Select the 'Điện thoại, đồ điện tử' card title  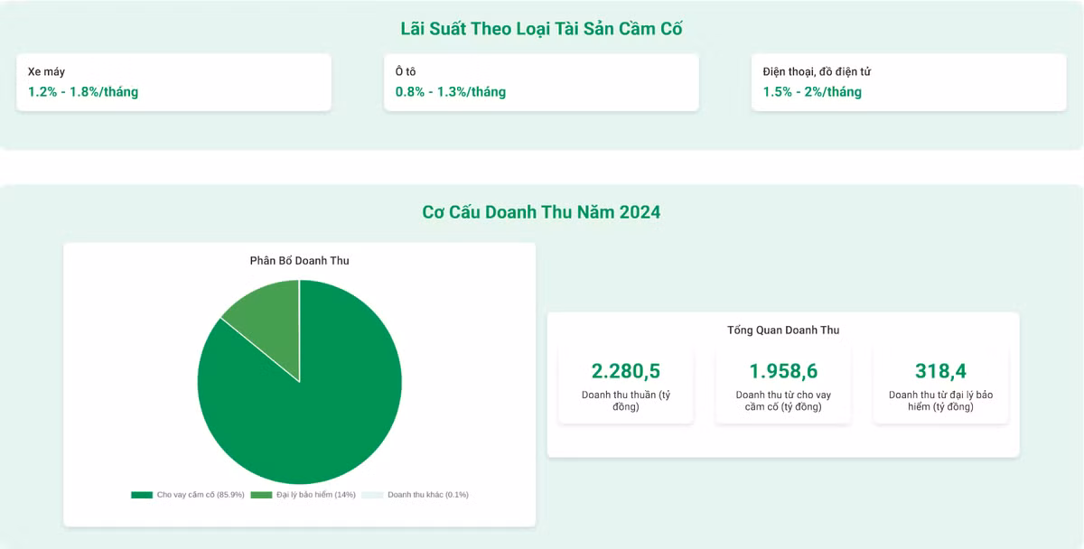pyautogui.click(x=817, y=71)
